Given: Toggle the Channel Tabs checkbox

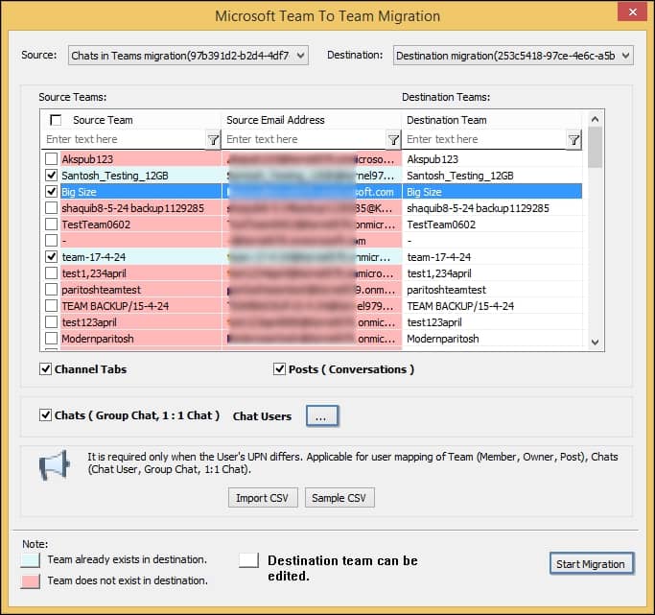Looking at the screenshot, I should tap(45, 369).
